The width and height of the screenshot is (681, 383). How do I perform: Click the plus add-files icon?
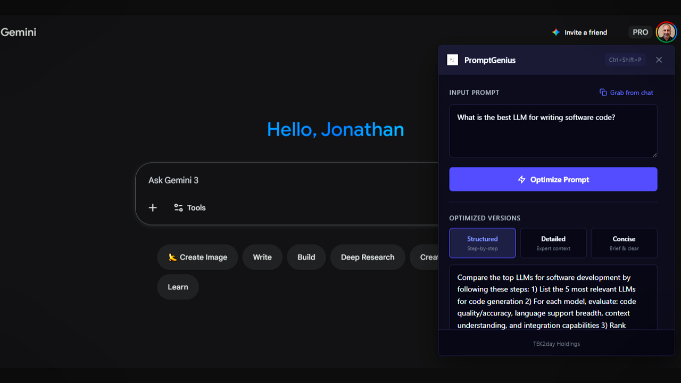point(153,207)
